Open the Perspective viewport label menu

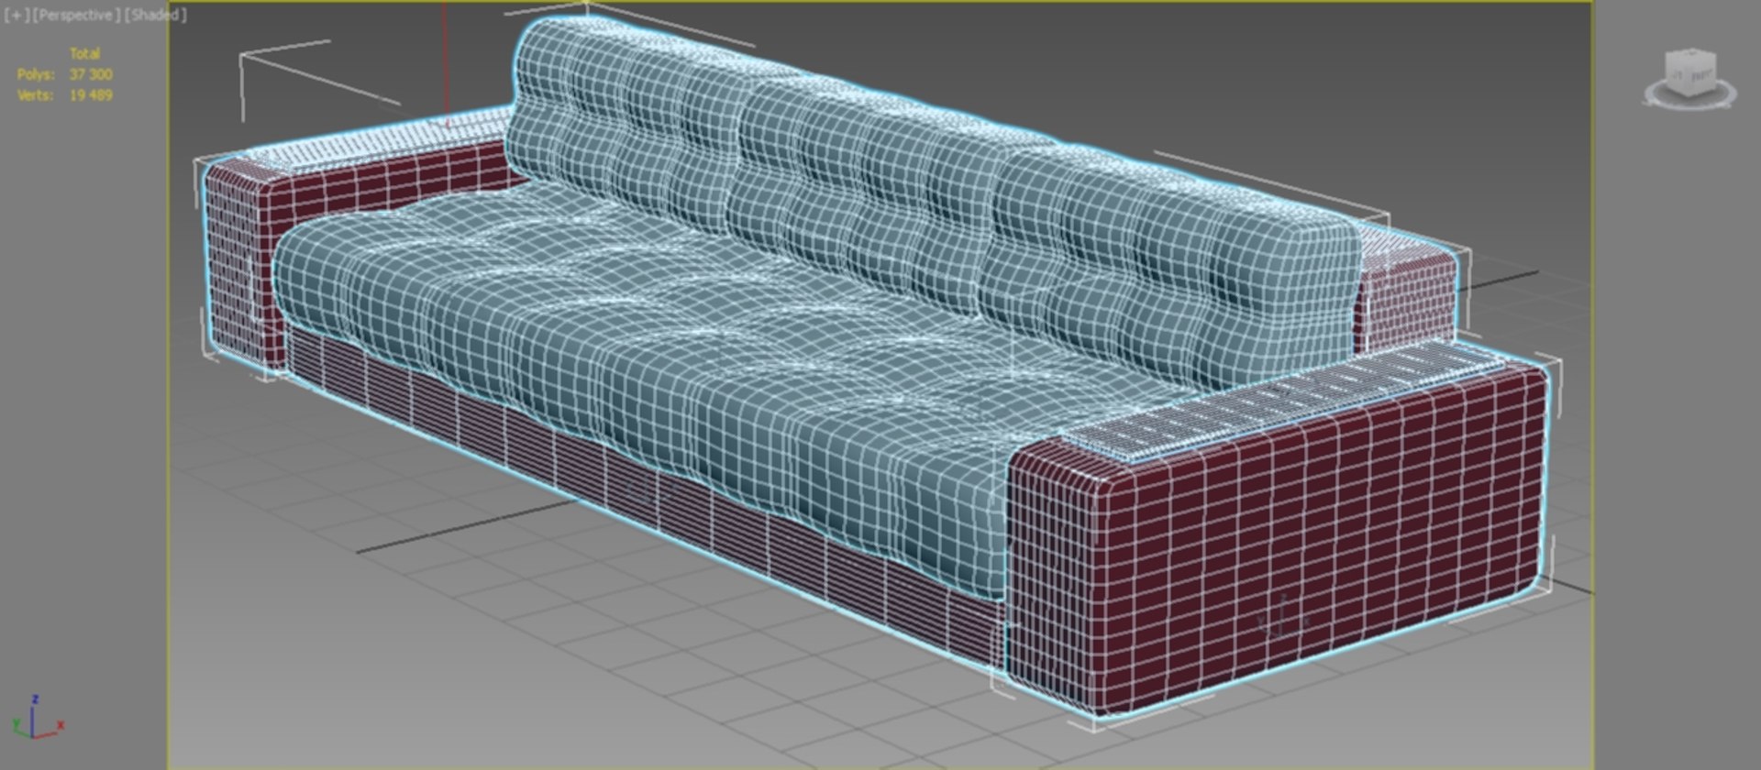click(76, 16)
